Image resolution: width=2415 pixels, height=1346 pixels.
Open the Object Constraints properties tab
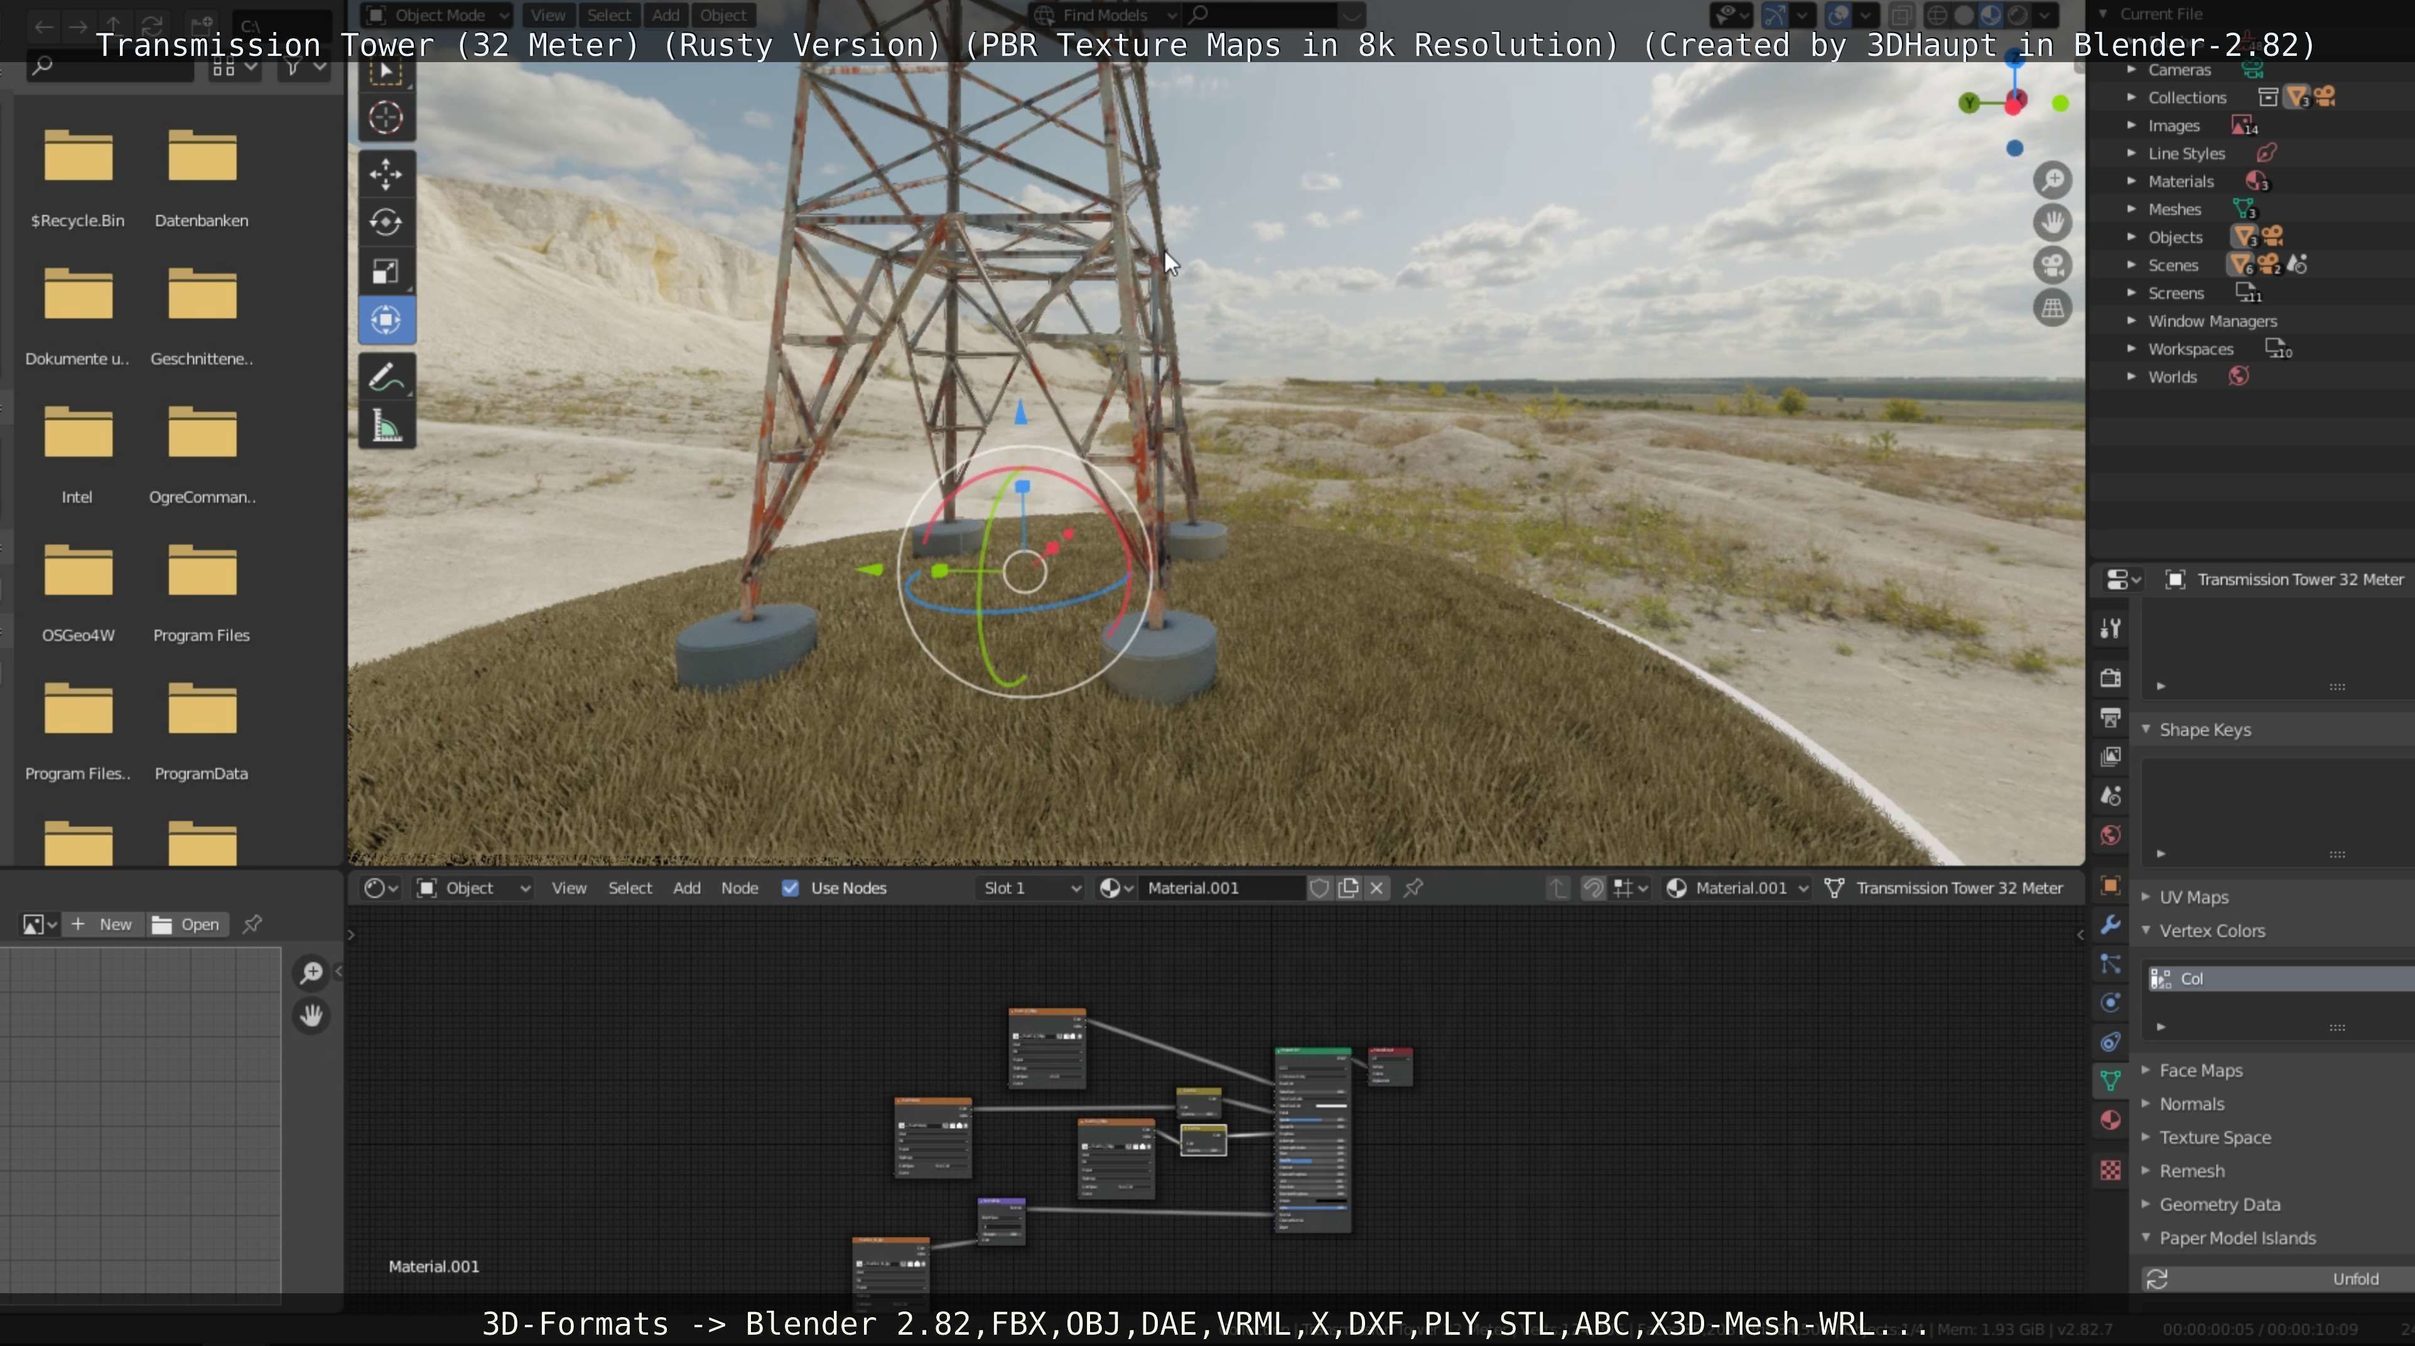[x=2110, y=1042]
